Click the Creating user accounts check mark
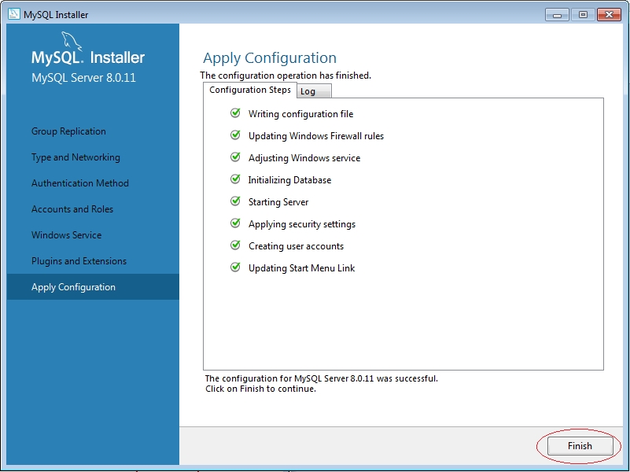630x472 pixels. tap(235, 245)
